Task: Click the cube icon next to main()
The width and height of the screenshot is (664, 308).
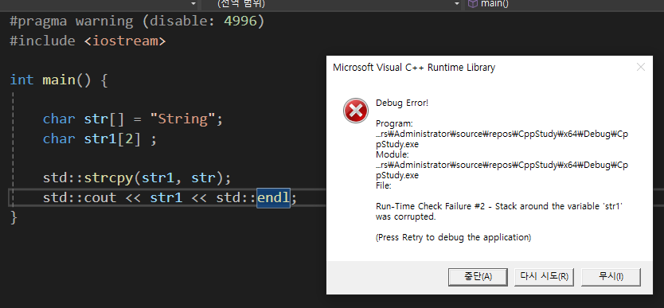Action: (x=472, y=4)
